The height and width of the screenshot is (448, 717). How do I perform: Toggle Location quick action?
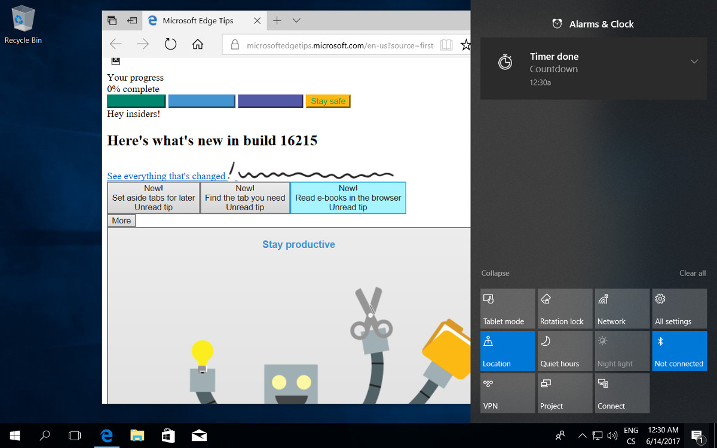[x=507, y=351]
